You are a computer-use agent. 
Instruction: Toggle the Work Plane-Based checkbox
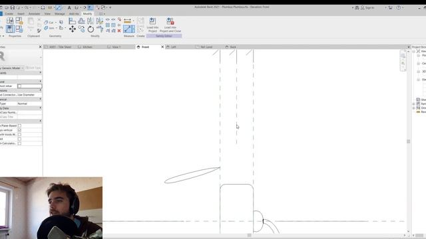[x=19, y=125]
